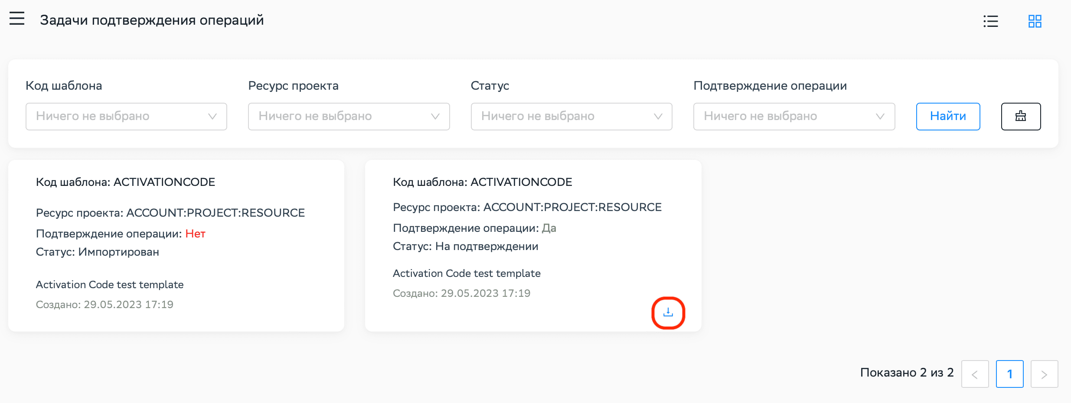Expand Подтверждение операции filter dropdown
This screenshot has width=1071, height=403.
point(793,116)
